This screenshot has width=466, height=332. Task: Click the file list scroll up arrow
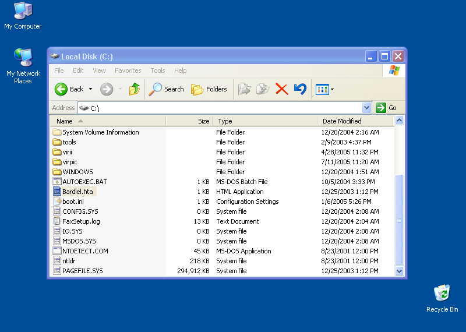(x=399, y=121)
